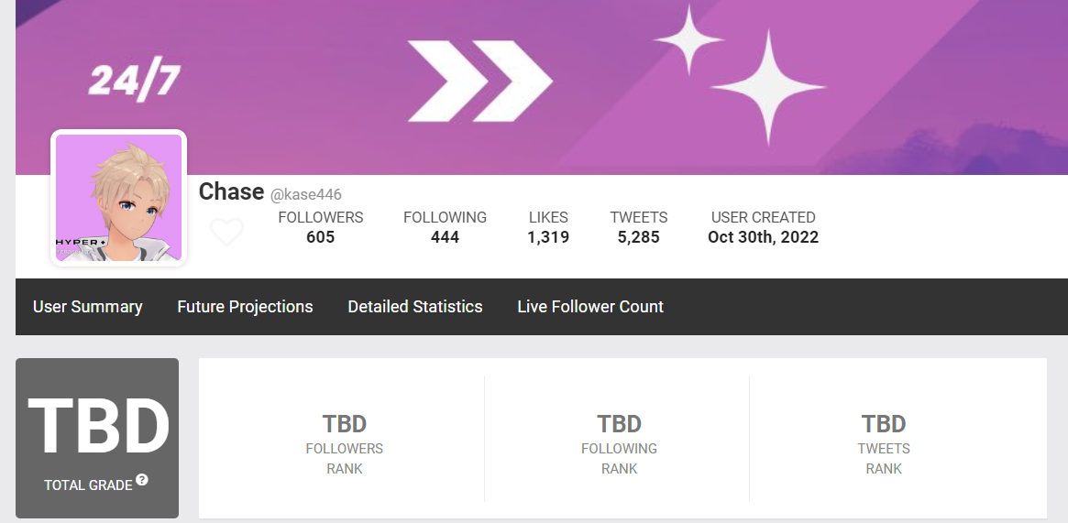Select the Detailed Statistics tab

coord(414,307)
